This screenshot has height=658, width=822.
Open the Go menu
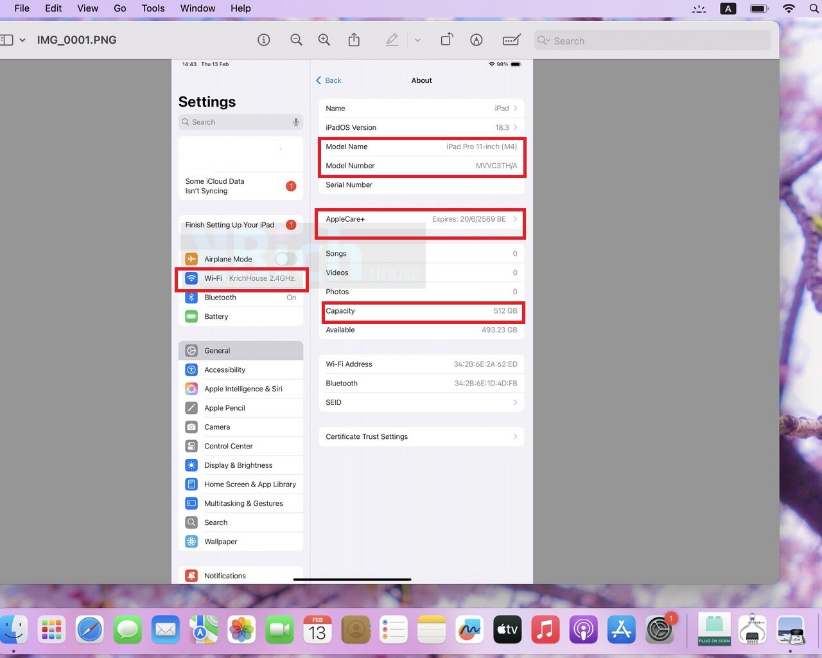point(120,8)
